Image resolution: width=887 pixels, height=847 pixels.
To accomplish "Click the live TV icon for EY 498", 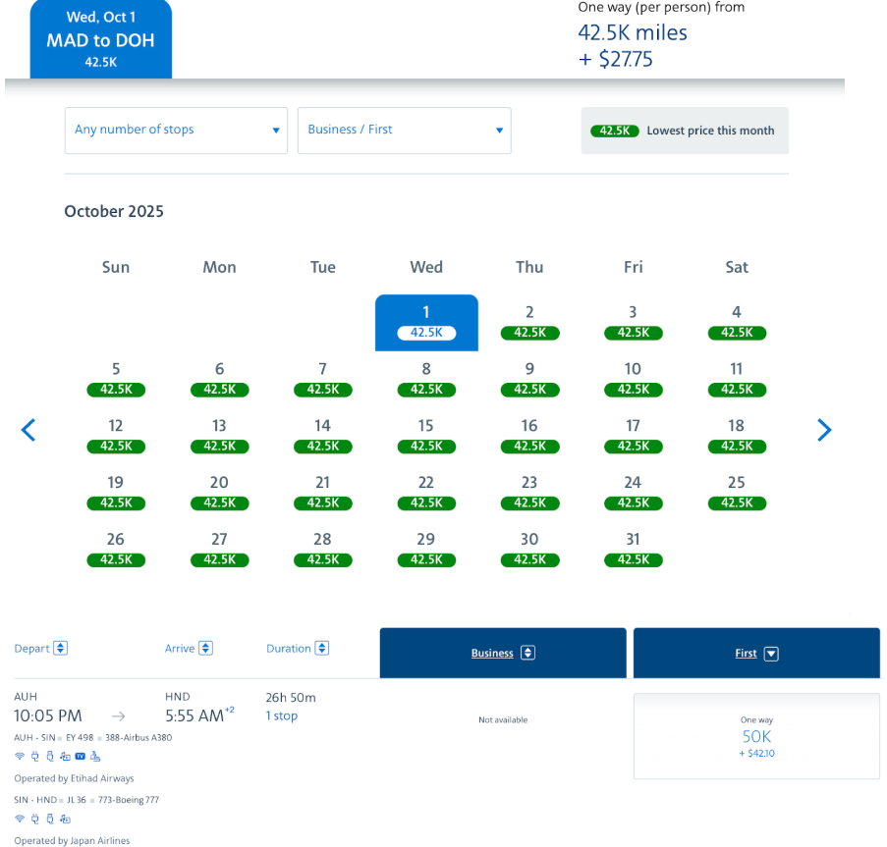I will 81,756.
